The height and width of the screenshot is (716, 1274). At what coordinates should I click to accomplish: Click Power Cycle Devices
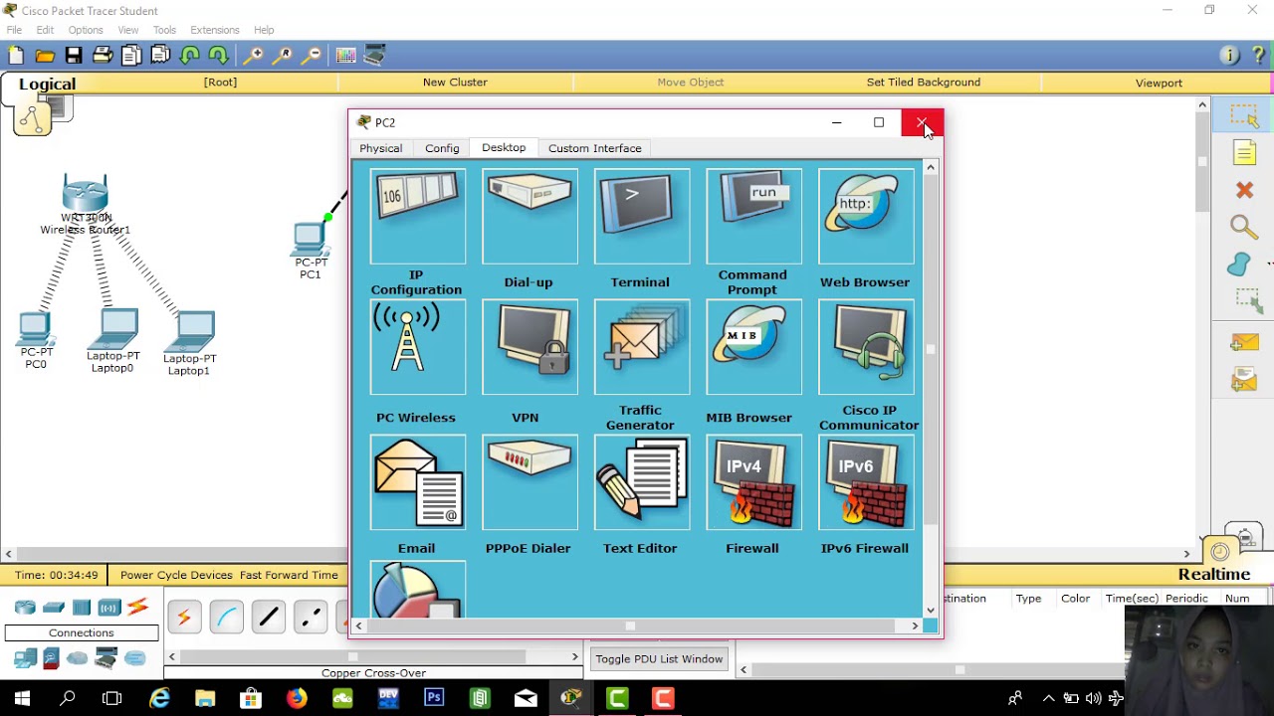pos(176,575)
